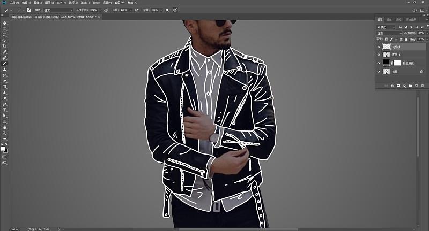This screenshot has height=231, width=429.
Task: Select the Move tool
Action: (x=4, y=23)
